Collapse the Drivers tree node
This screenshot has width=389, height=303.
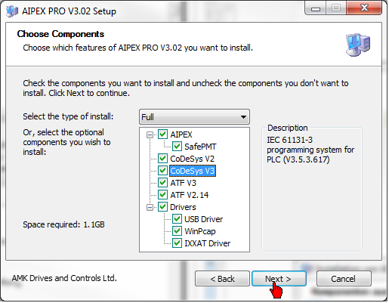click(x=150, y=207)
